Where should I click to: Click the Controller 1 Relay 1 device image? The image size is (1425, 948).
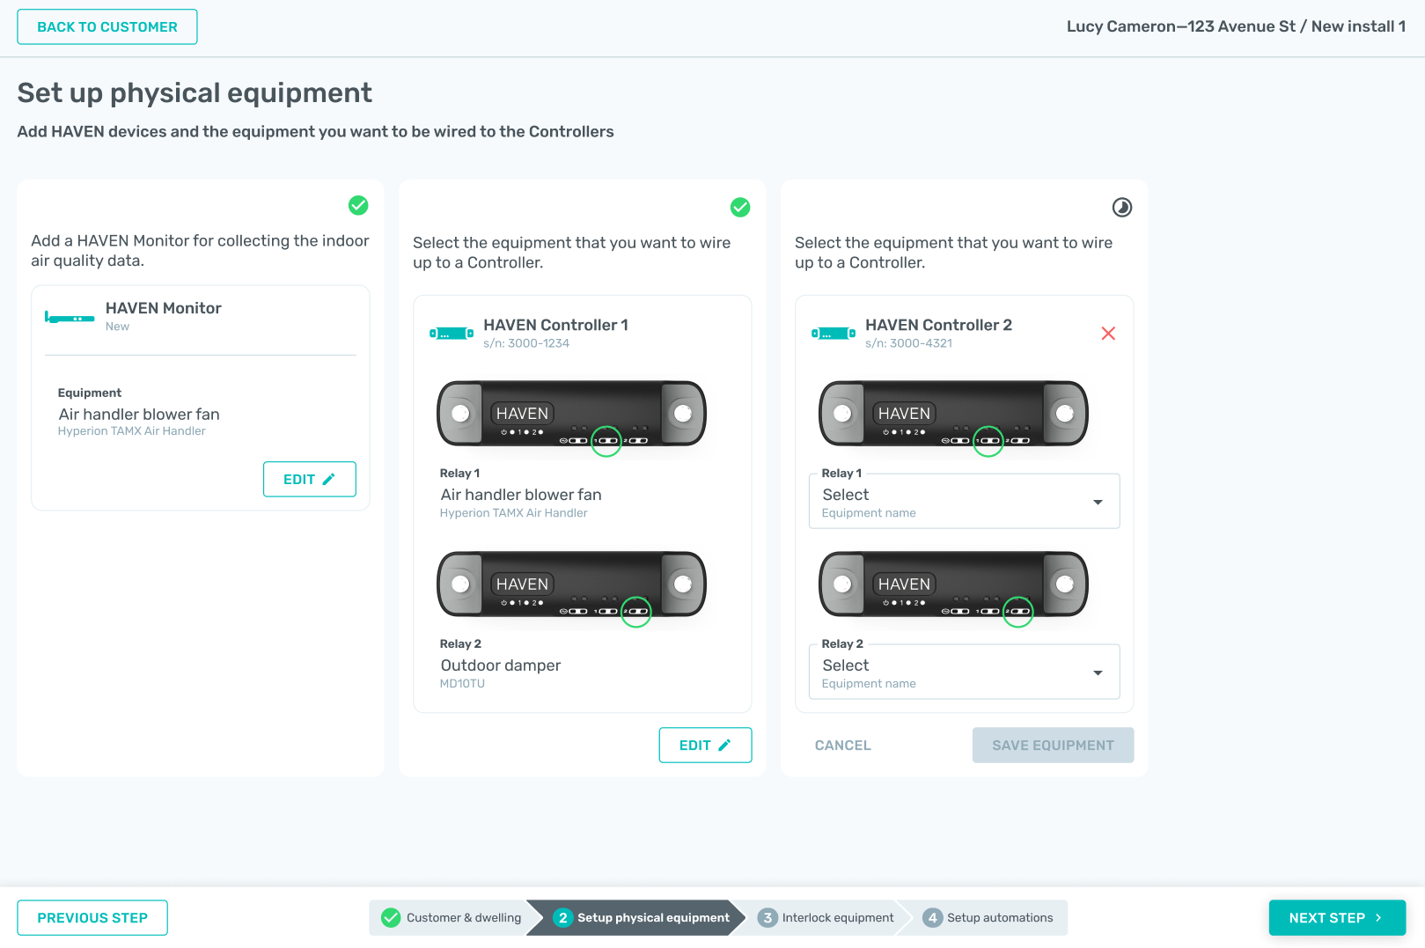[572, 414]
